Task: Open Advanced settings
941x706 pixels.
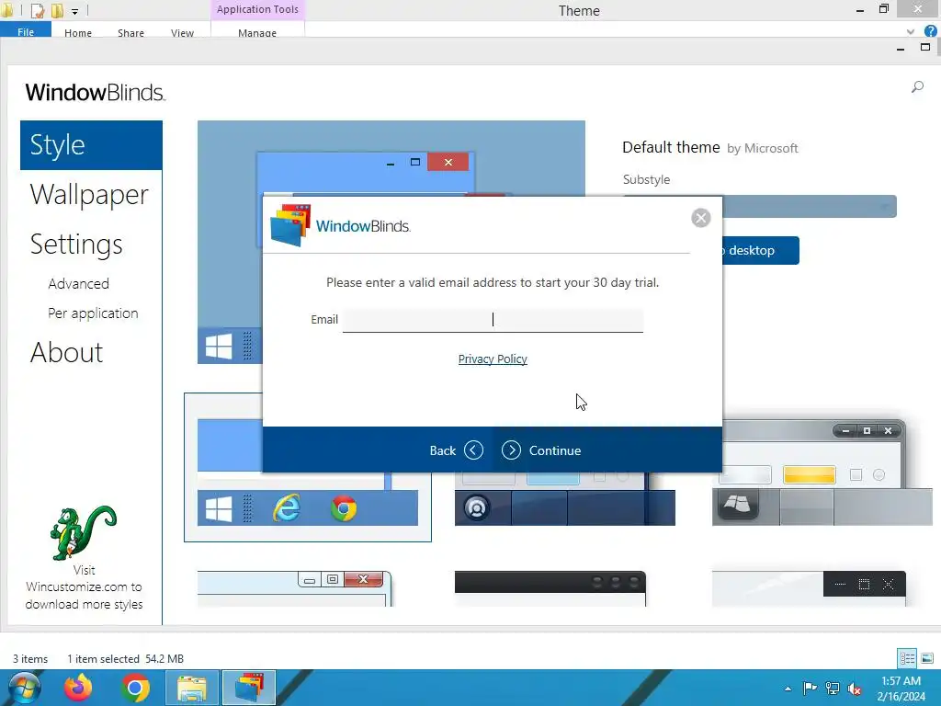Action: 79,283
